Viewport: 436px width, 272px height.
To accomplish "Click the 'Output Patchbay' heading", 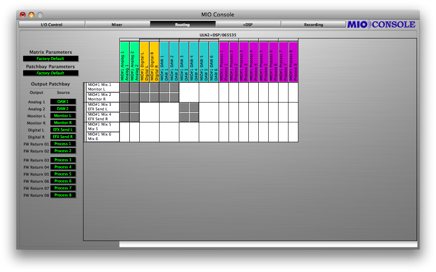I will tap(50, 84).
